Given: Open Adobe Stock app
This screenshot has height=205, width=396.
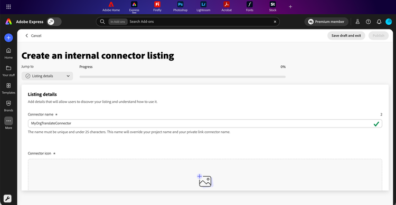Looking at the screenshot, I should (x=272, y=6).
